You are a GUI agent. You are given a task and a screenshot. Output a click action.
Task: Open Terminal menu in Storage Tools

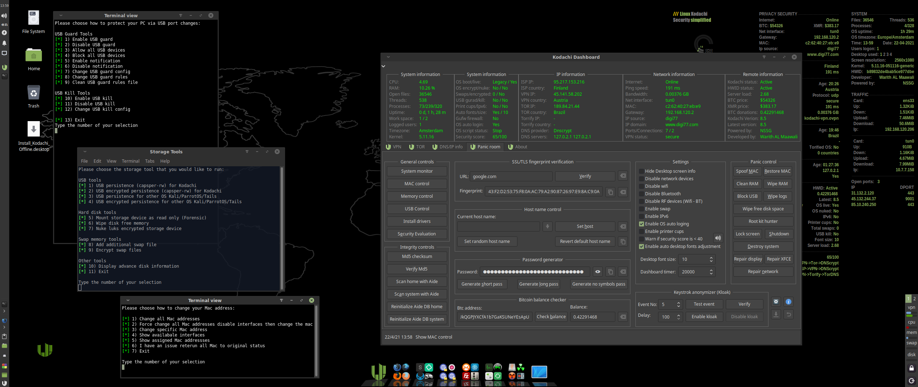131,161
